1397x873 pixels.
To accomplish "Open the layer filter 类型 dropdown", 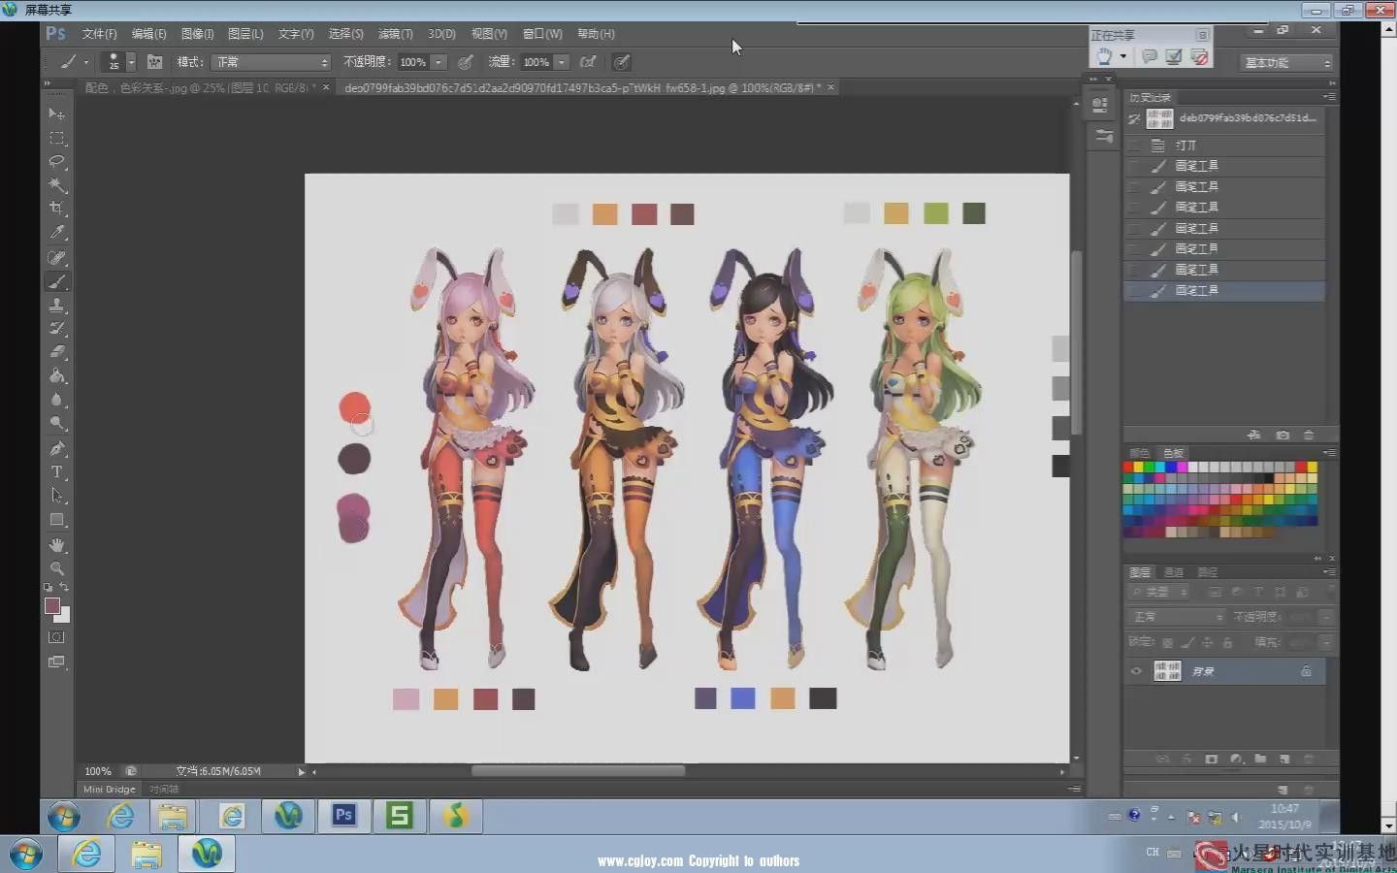I will 1159,592.
